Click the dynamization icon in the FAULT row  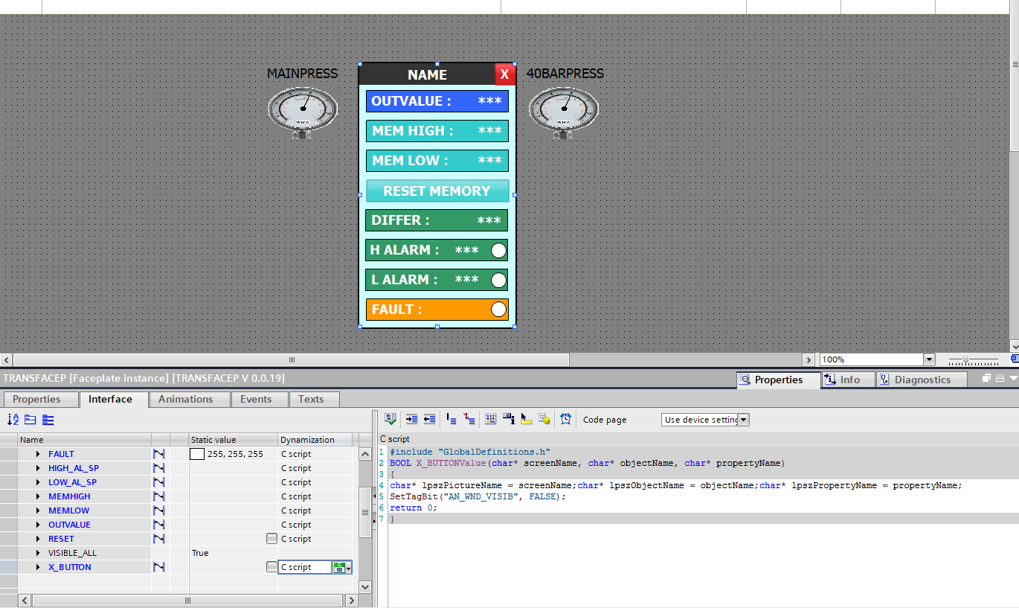pos(158,454)
